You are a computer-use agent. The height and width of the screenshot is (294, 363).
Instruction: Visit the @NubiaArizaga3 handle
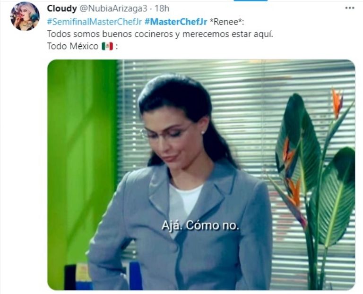[113, 8]
